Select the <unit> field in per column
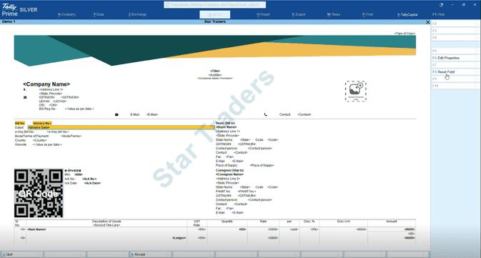 pyautogui.click(x=294, y=229)
